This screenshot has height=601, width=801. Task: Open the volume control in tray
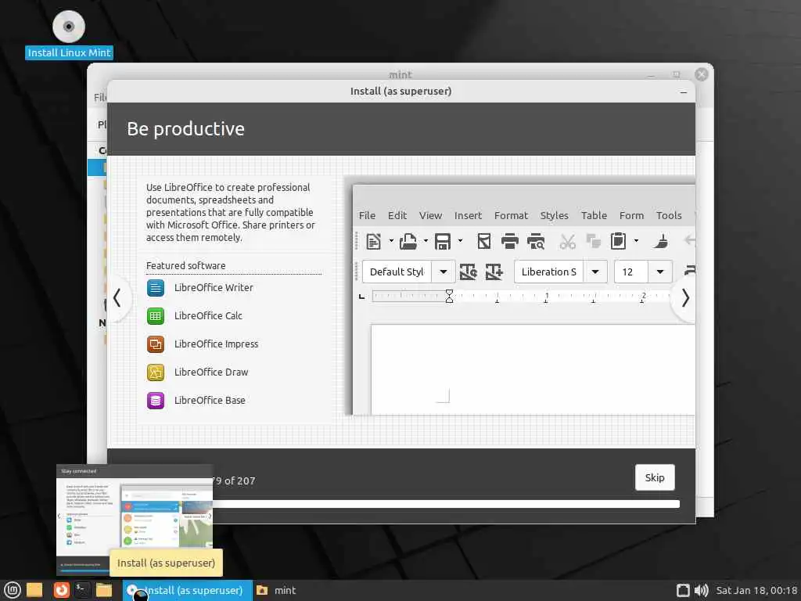(x=702, y=590)
